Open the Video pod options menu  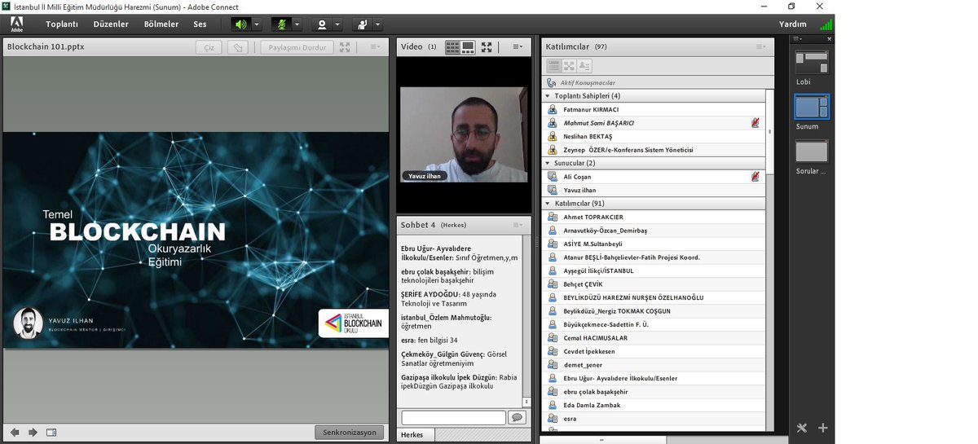click(518, 47)
